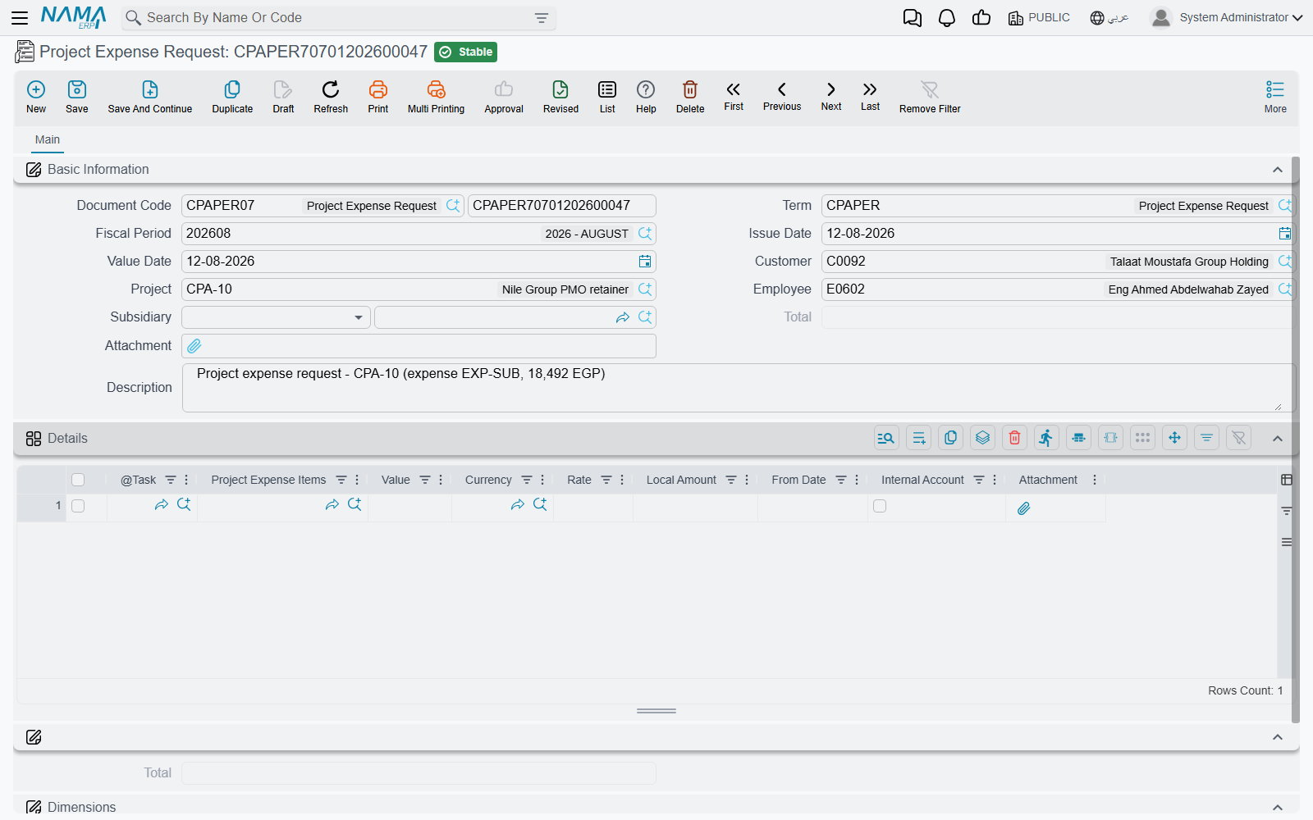This screenshot has height=820, width=1313.
Task: Open the Value Date calendar picker
Action: click(645, 262)
